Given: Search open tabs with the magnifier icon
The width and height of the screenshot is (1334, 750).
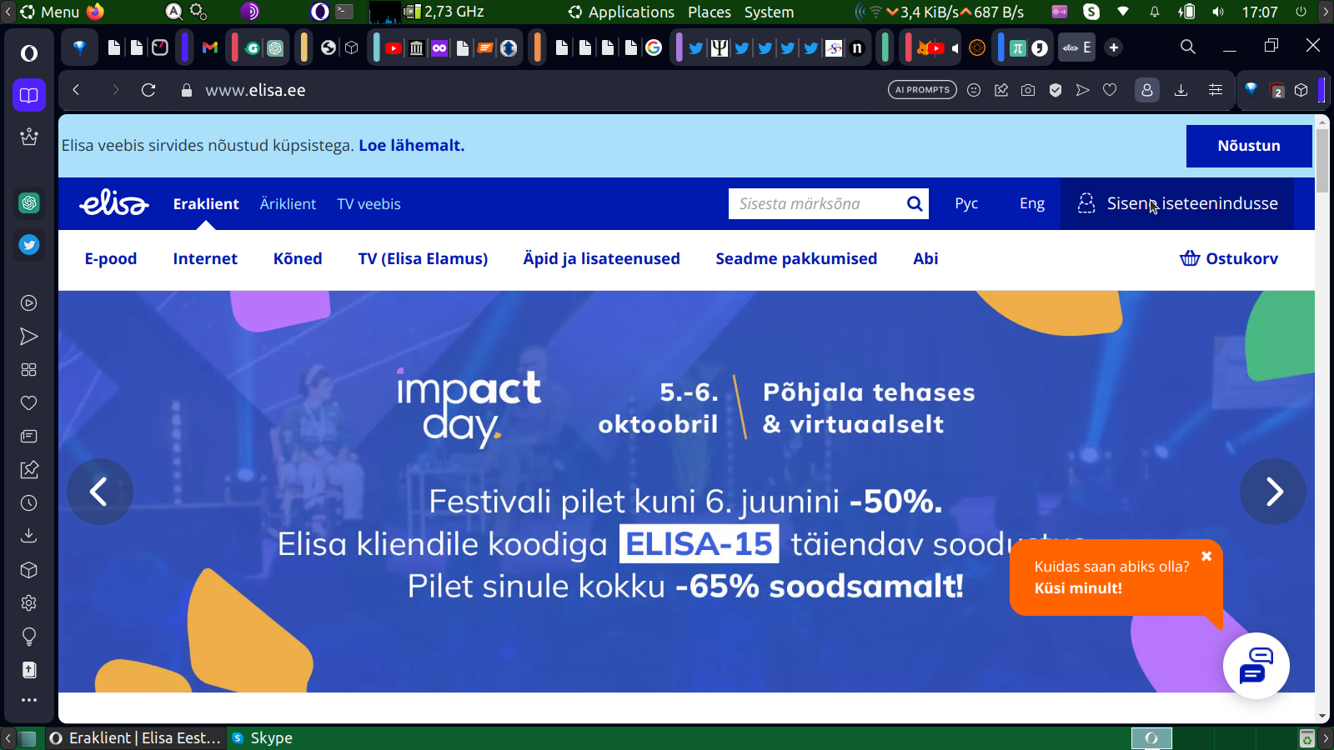Looking at the screenshot, I should 1188,47.
